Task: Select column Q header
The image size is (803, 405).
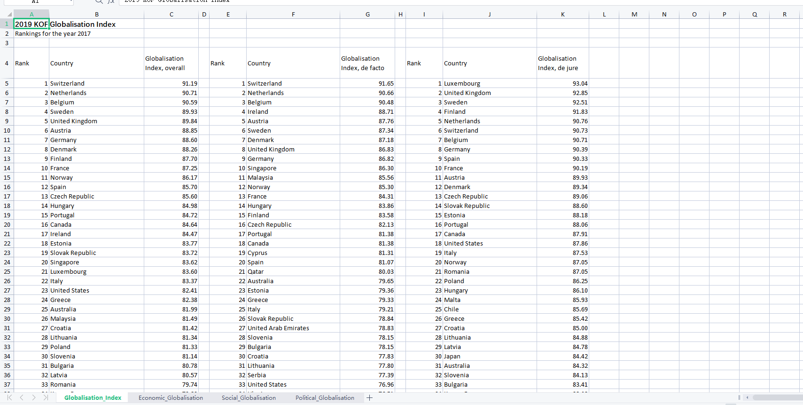Action: click(x=755, y=14)
